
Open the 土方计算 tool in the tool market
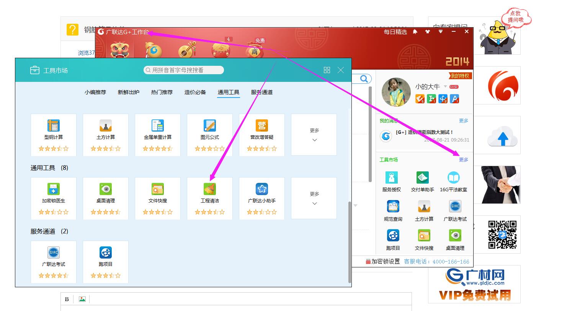(106, 135)
